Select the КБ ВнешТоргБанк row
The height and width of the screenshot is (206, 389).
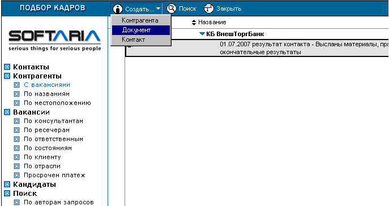(235, 34)
